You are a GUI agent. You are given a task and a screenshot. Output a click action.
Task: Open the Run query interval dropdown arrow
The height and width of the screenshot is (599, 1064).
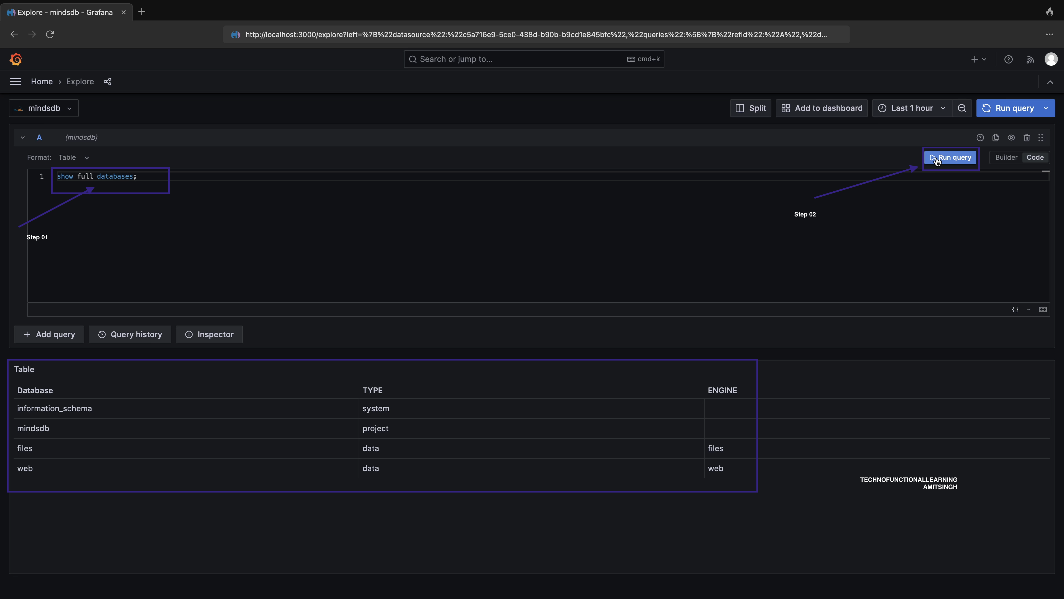[1046, 108]
